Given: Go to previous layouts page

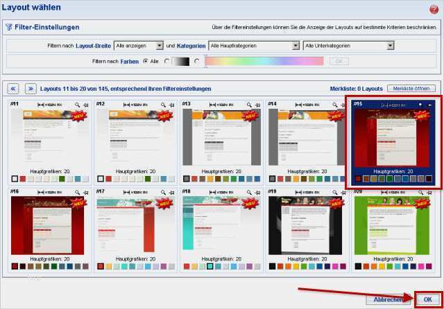Looking at the screenshot, I should click(13, 89).
